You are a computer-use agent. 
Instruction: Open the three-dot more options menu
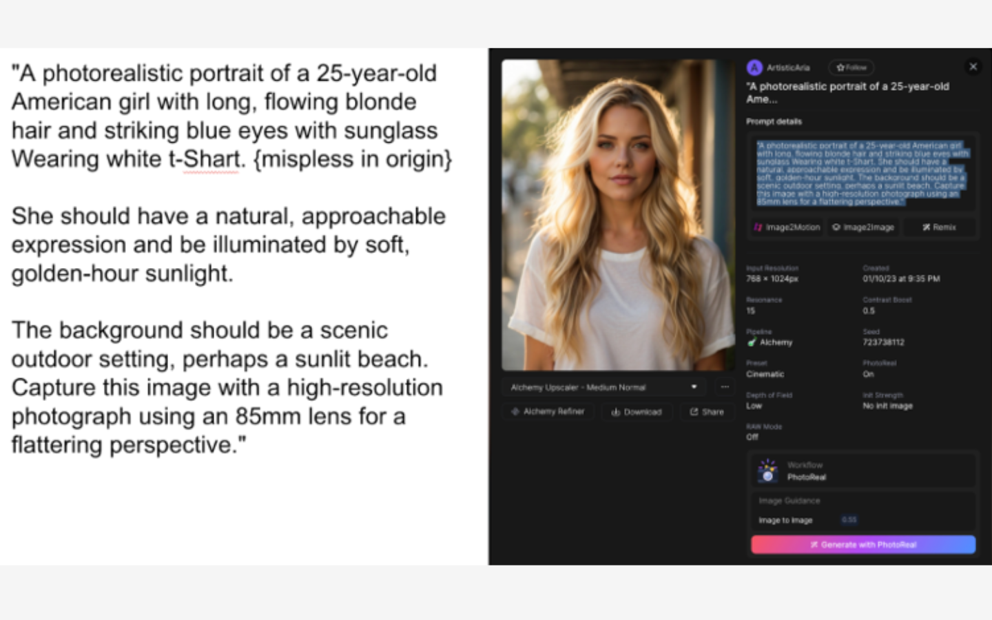[x=725, y=387]
